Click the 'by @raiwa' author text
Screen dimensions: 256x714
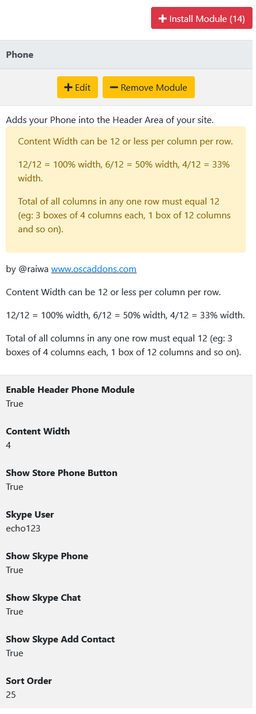[27, 269]
